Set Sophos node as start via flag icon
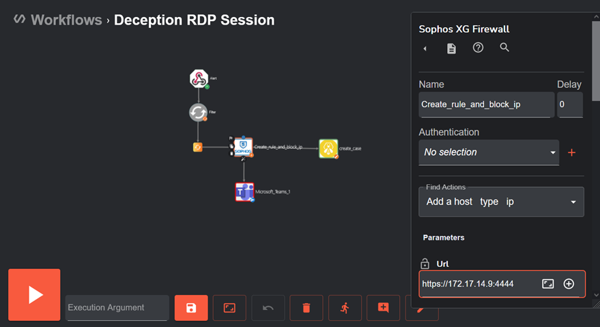Viewport: 600px width, 327px height. (231, 138)
